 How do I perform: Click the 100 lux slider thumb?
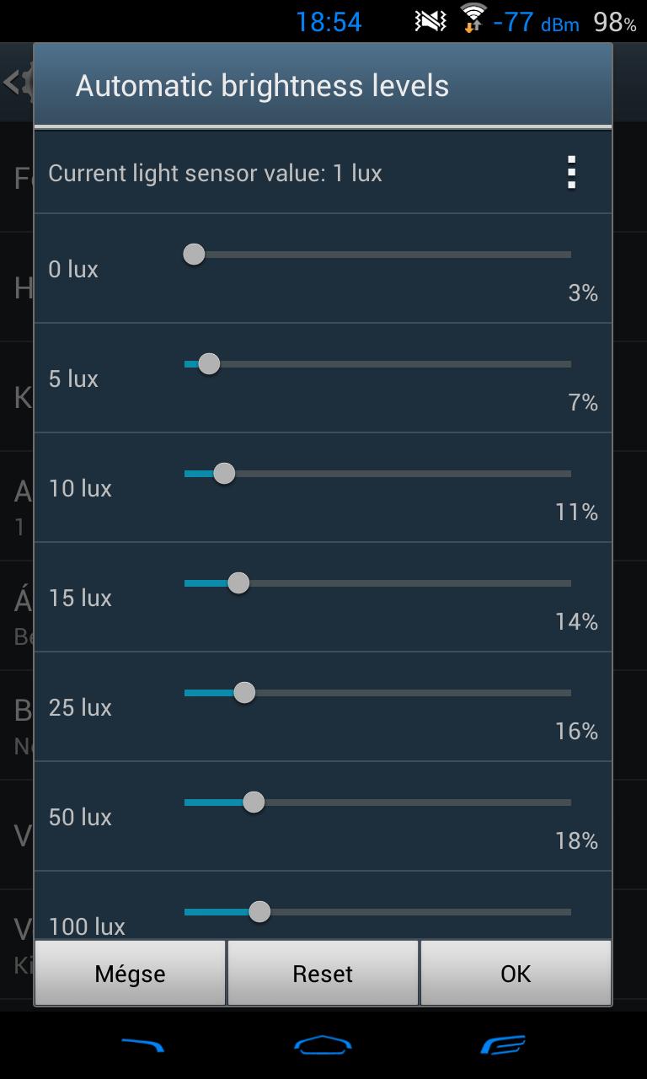259,911
